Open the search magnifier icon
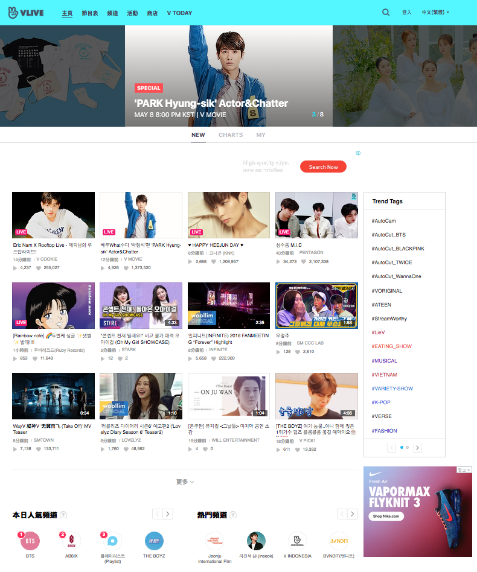477x572 pixels. (x=386, y=13)
